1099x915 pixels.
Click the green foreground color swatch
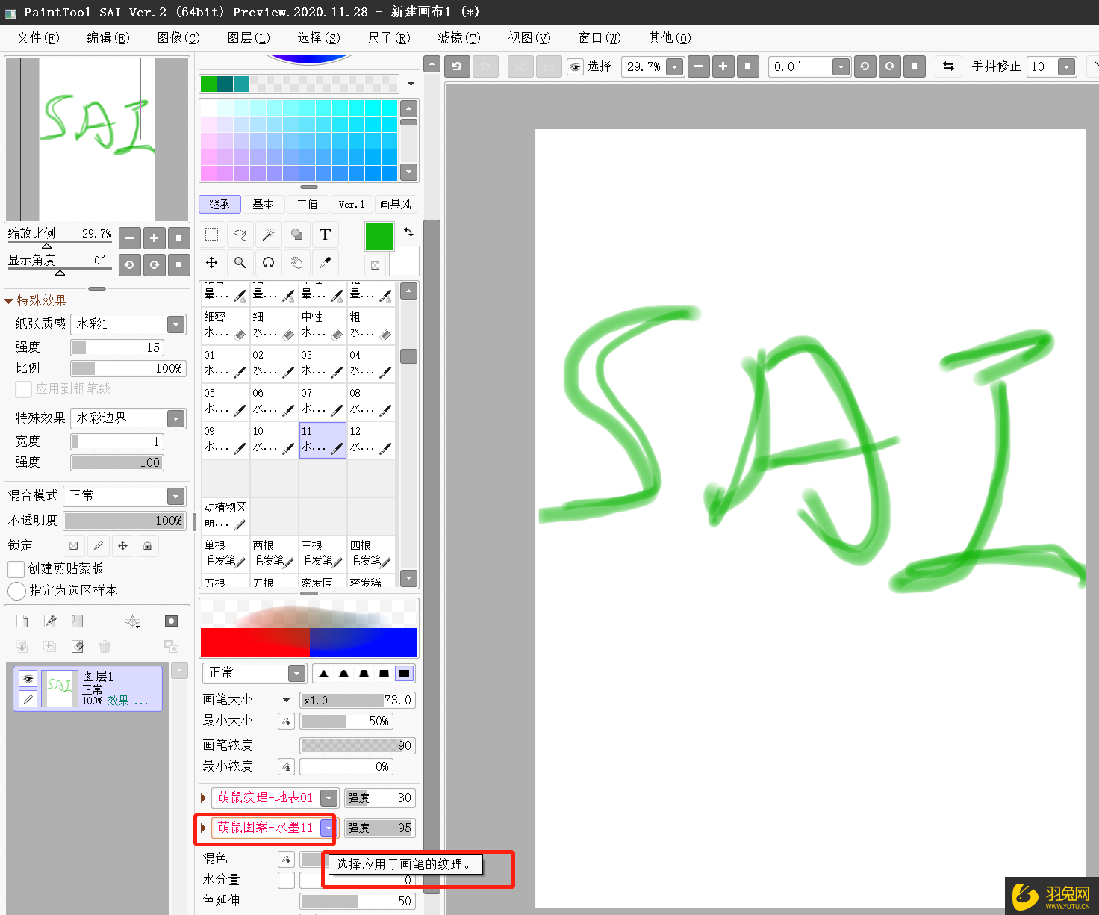(379, 235)
